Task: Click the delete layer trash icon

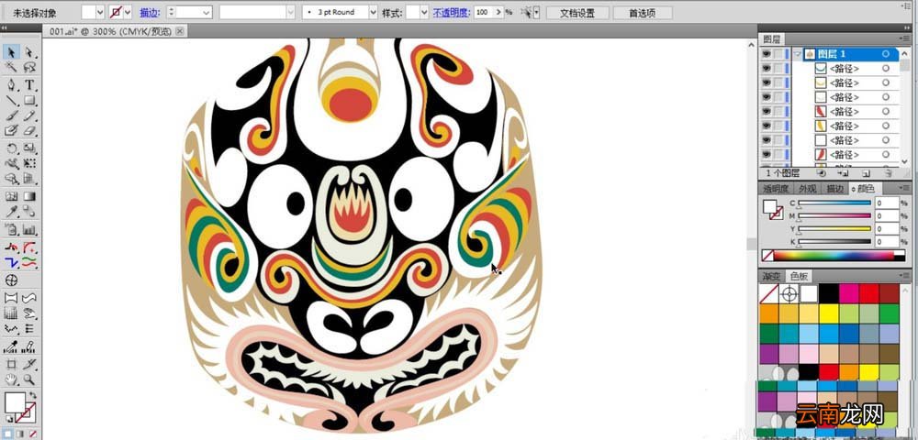Action: [888, 173]
